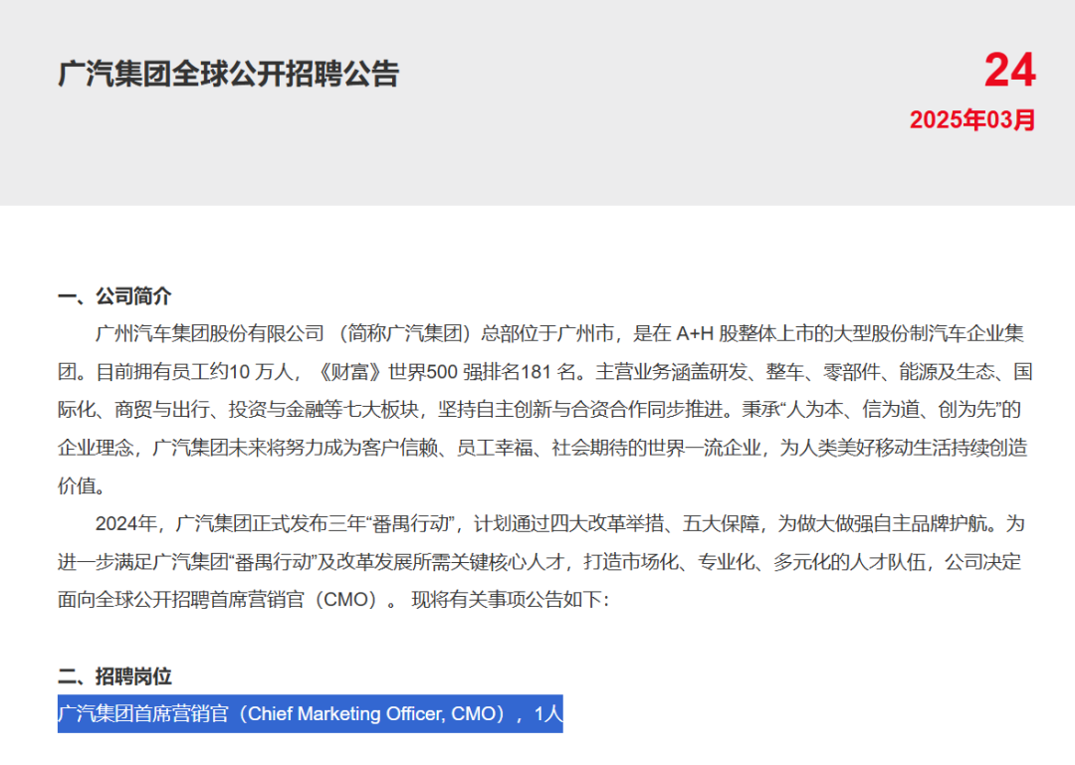Click the single word line 价值。
This screenshot has height=765, width=1075.
point(83,486)
